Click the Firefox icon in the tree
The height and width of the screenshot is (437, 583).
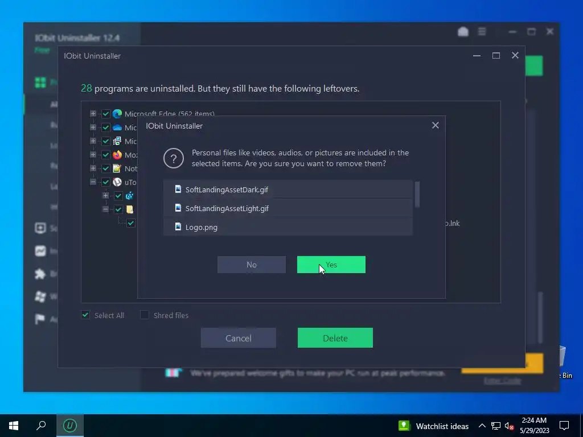[117, 155]
